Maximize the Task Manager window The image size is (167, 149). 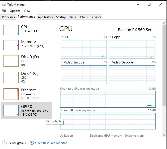[149, 4]
